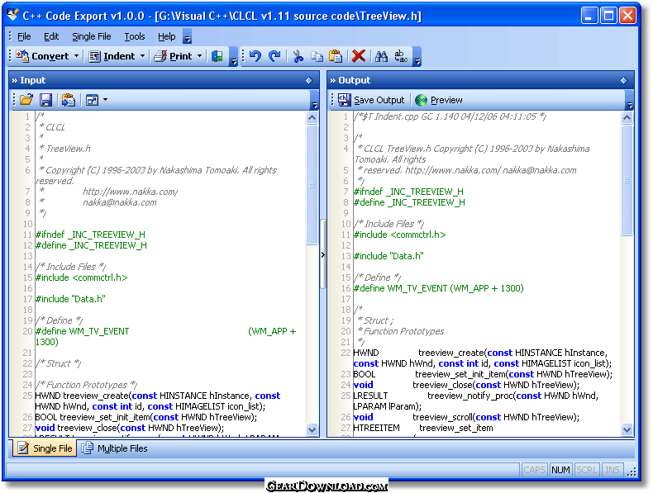Click #include <commctrl.h> line in Output
This screenshot has height=493, width=653.
click(399, 235)
